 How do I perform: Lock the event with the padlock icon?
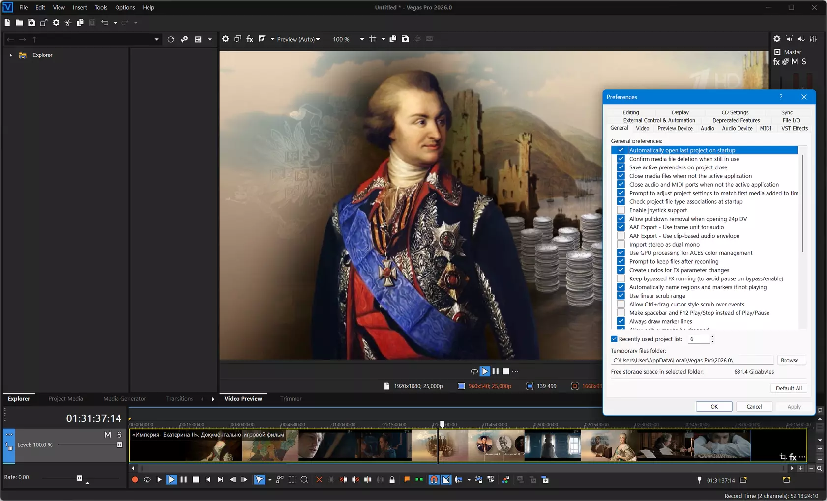[392, 480]
